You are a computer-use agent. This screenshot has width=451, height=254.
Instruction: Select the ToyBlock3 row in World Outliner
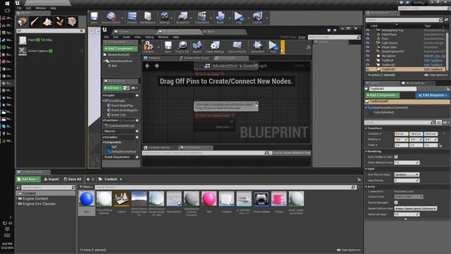(x=405, y=69)
